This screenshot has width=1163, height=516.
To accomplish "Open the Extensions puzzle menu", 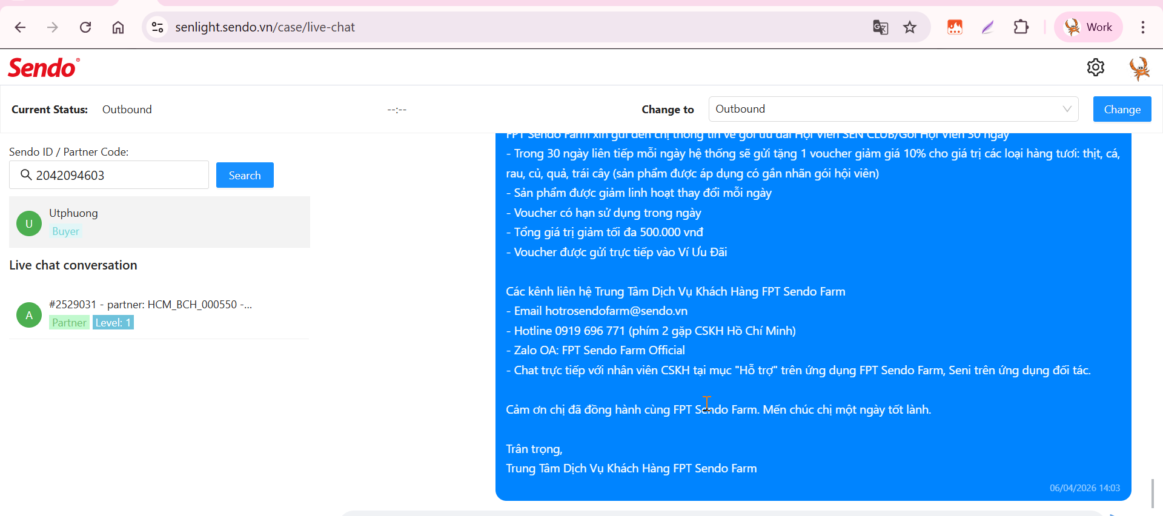I will pyautogui.click(x=1021, y=27).
